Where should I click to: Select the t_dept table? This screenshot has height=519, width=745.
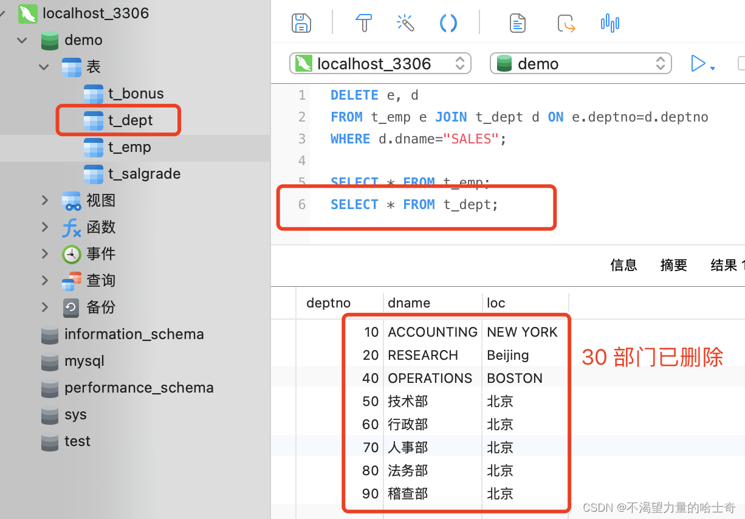click(x=131, y=120)
